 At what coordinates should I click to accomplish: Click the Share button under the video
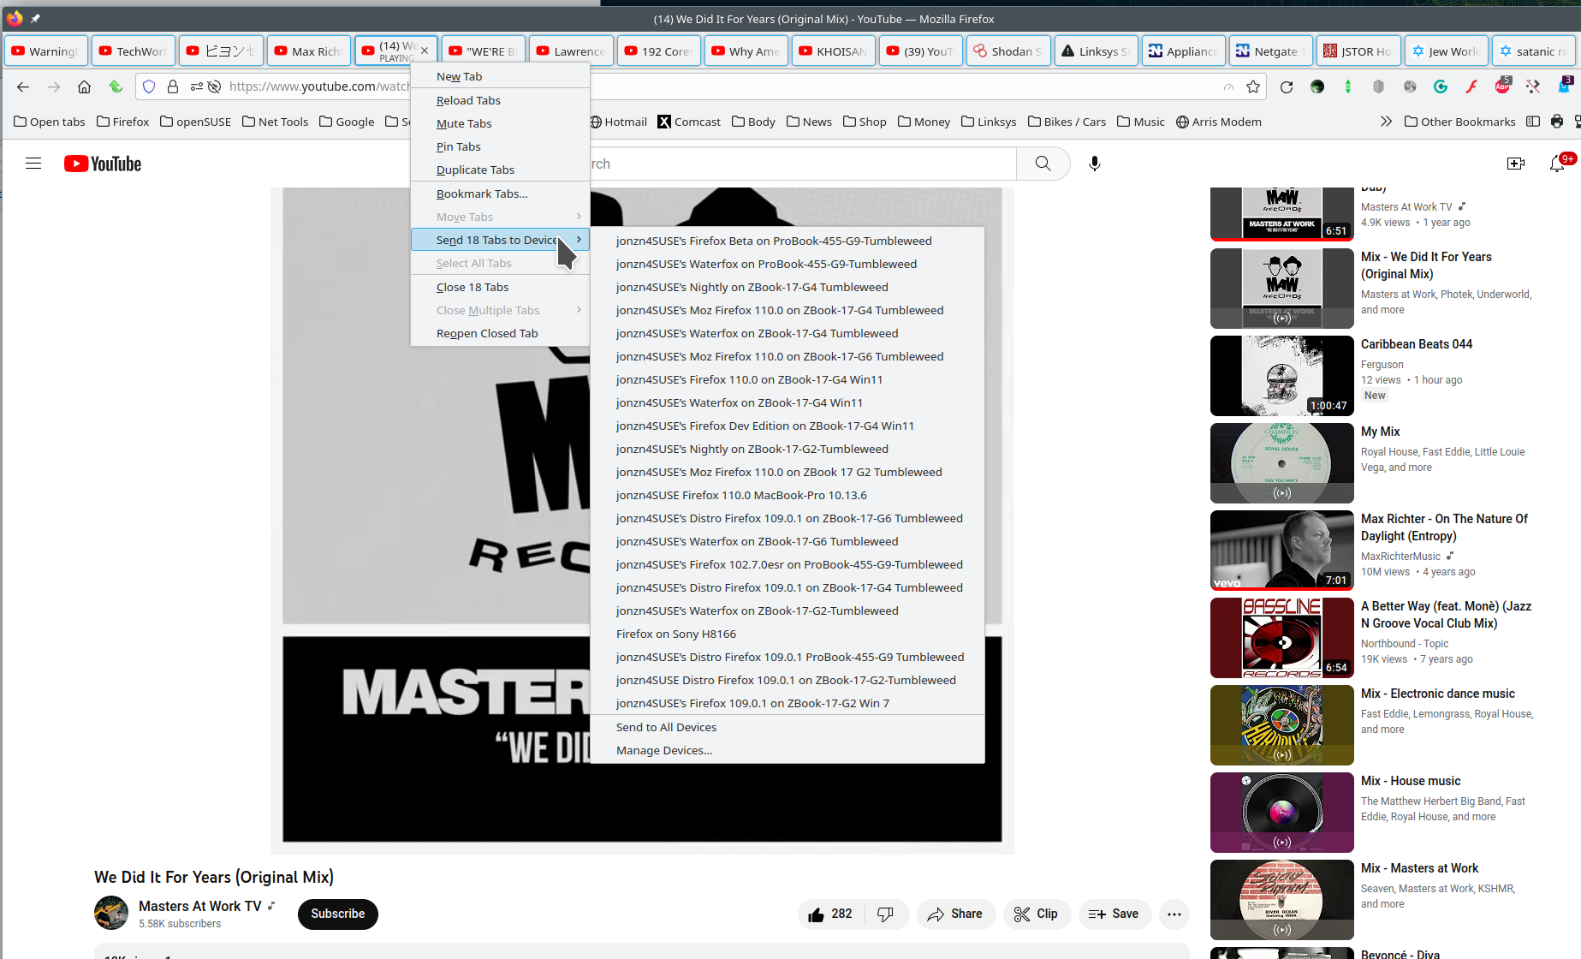pos(955,914)
